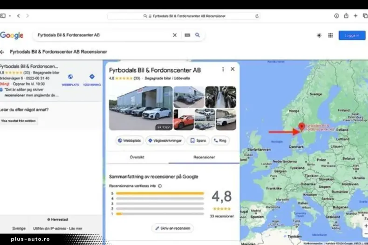The image size is (368, 245).
Task: Save the place with Spara
Action: click(198, 140)
